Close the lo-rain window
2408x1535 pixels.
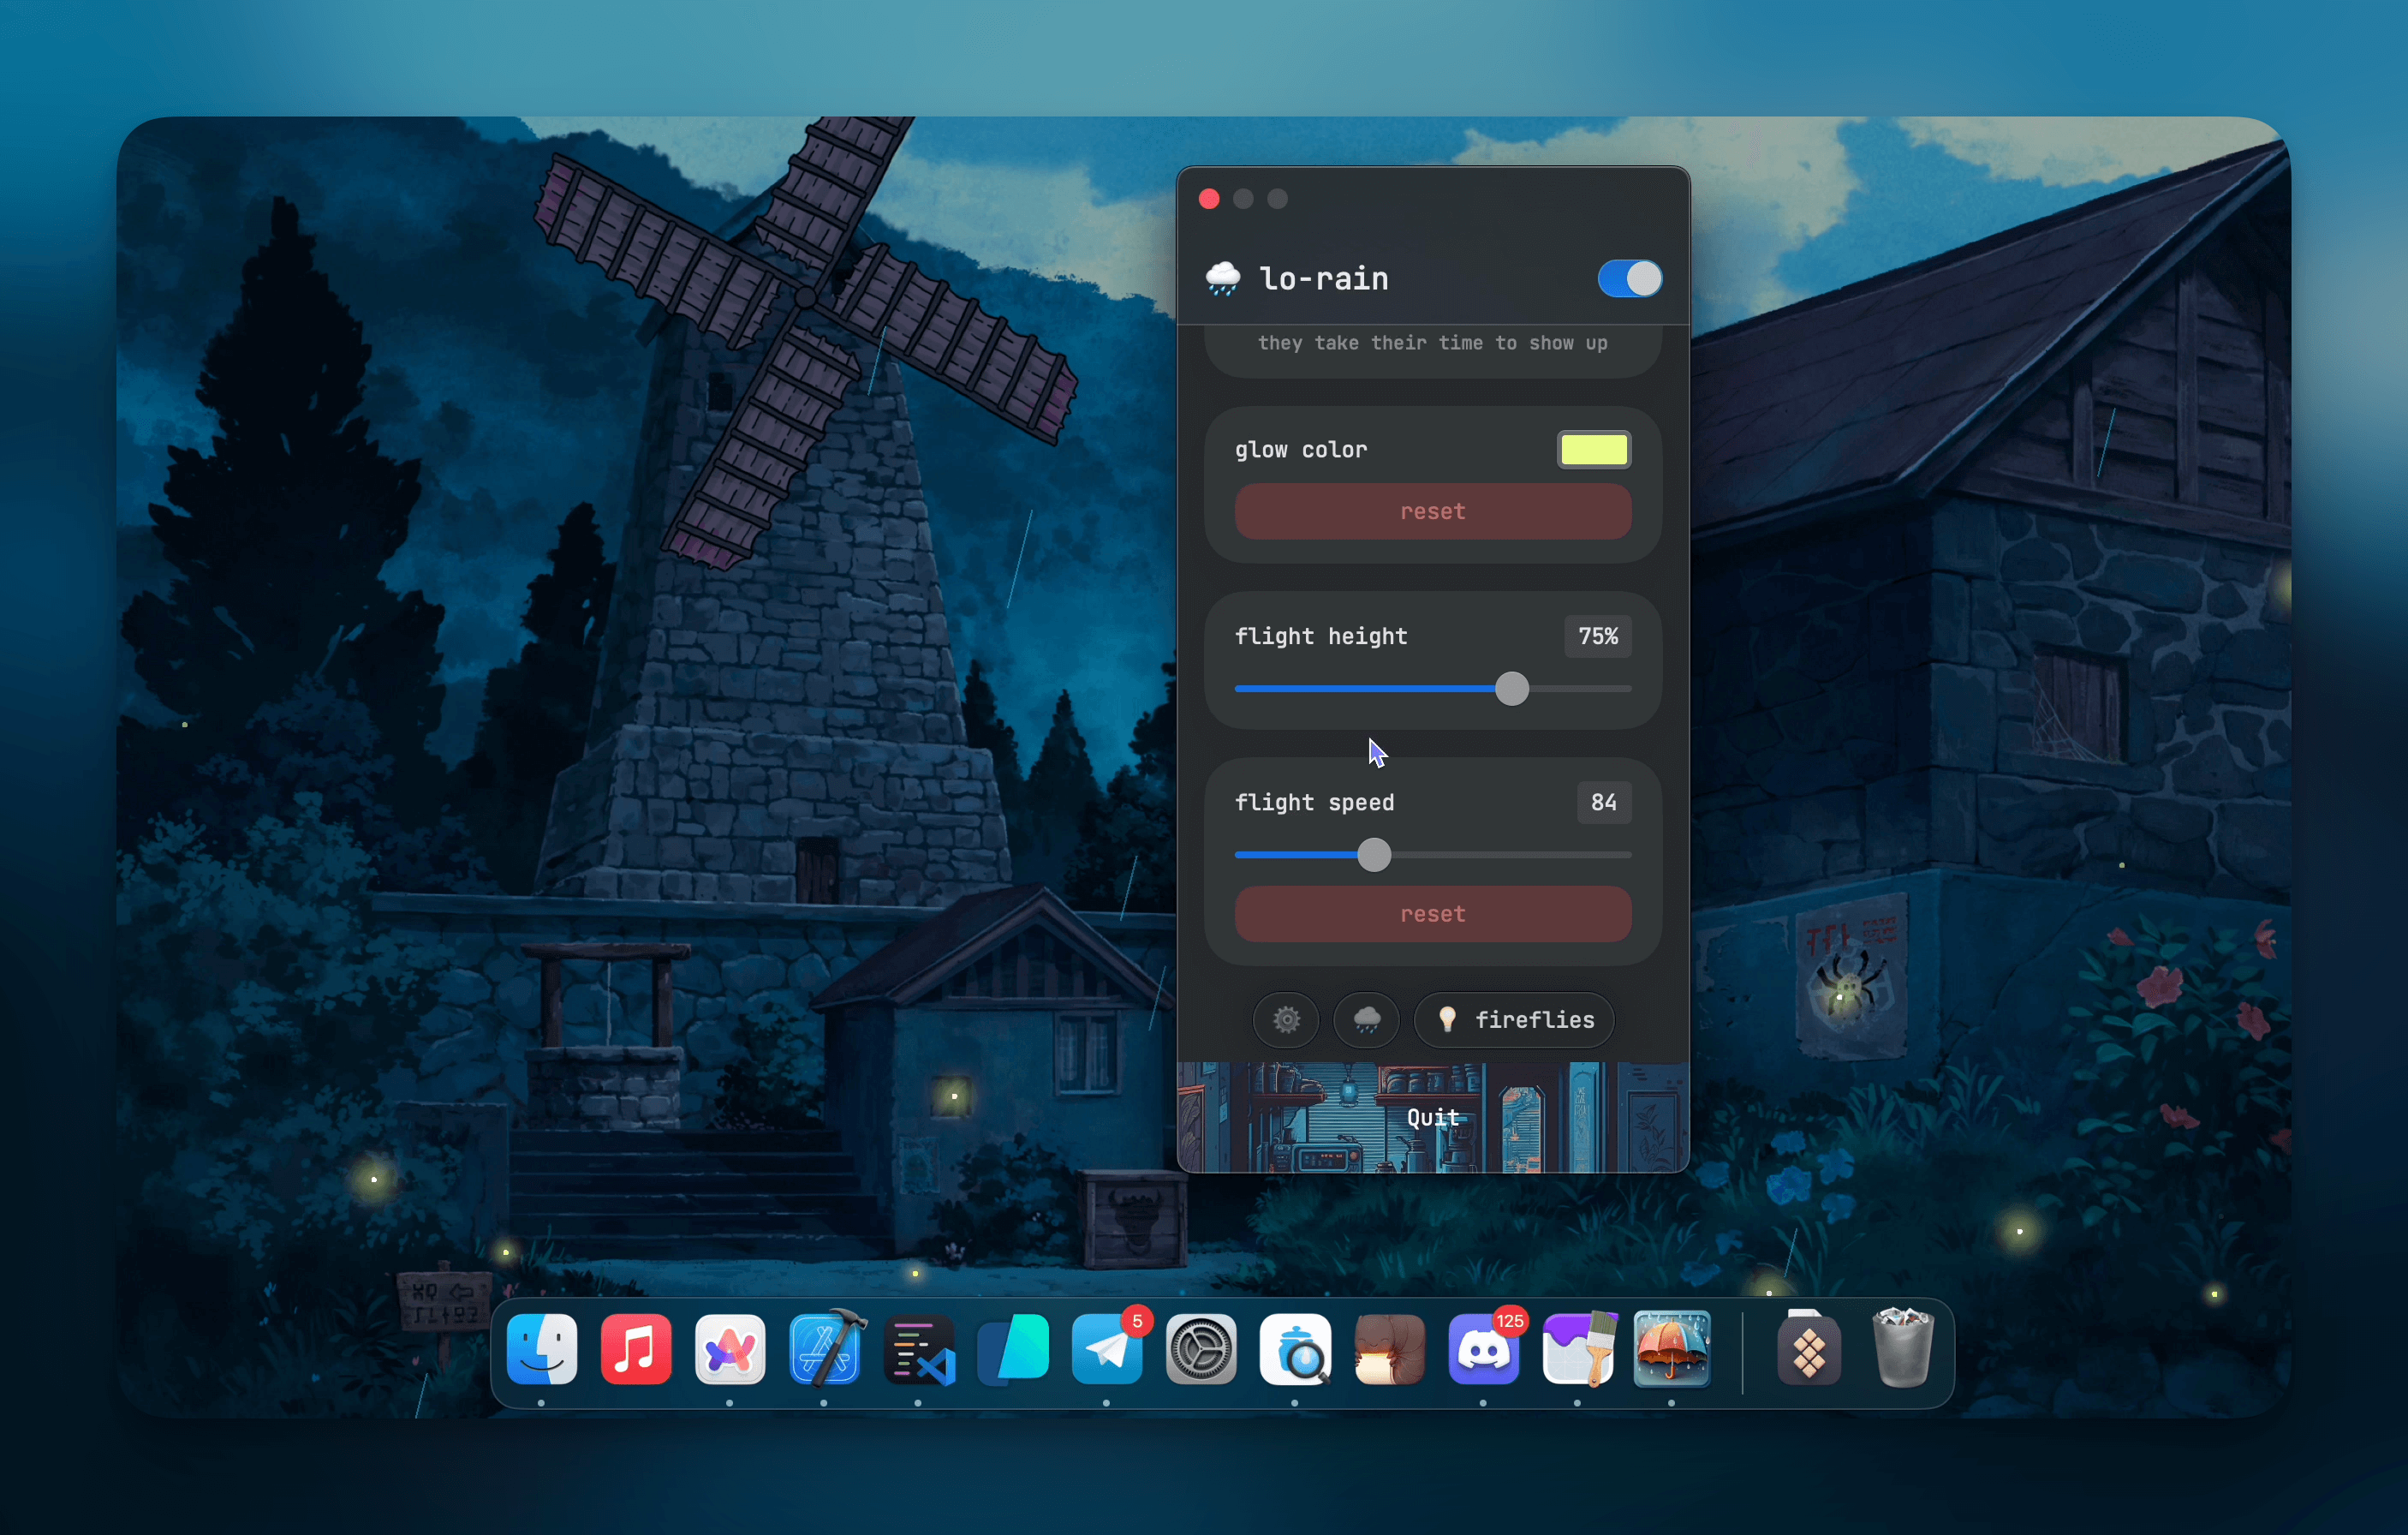click(x=1209, y=199)
